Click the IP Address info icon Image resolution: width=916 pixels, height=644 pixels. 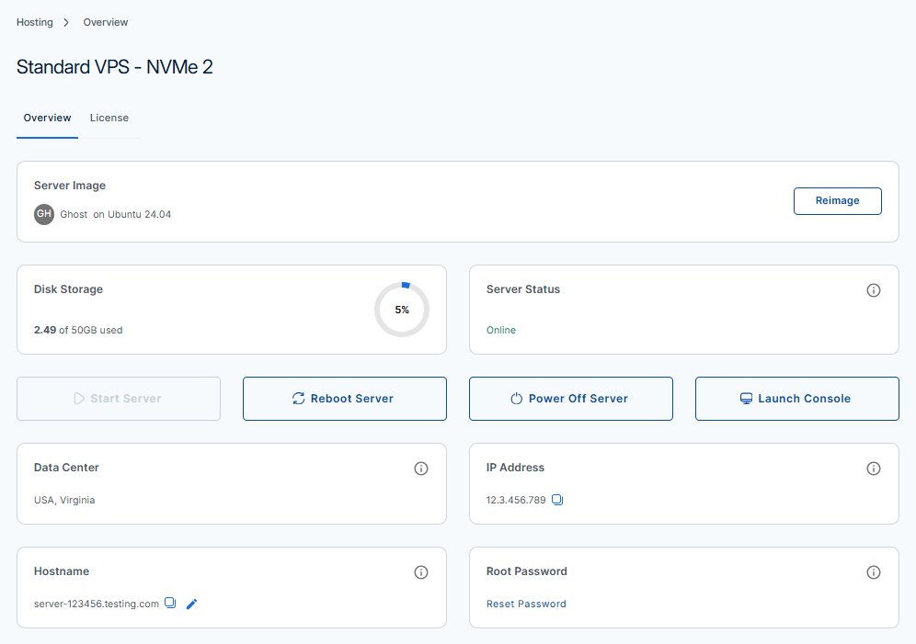pos(874,469)
